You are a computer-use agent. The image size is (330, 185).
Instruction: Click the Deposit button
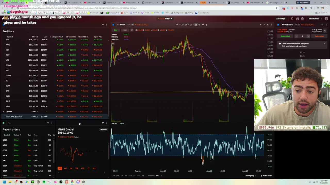click(x=103, y=129)
